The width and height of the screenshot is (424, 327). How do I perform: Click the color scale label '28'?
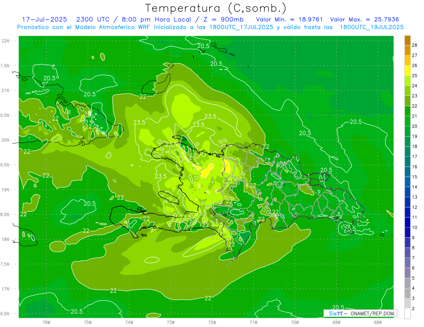415,45
